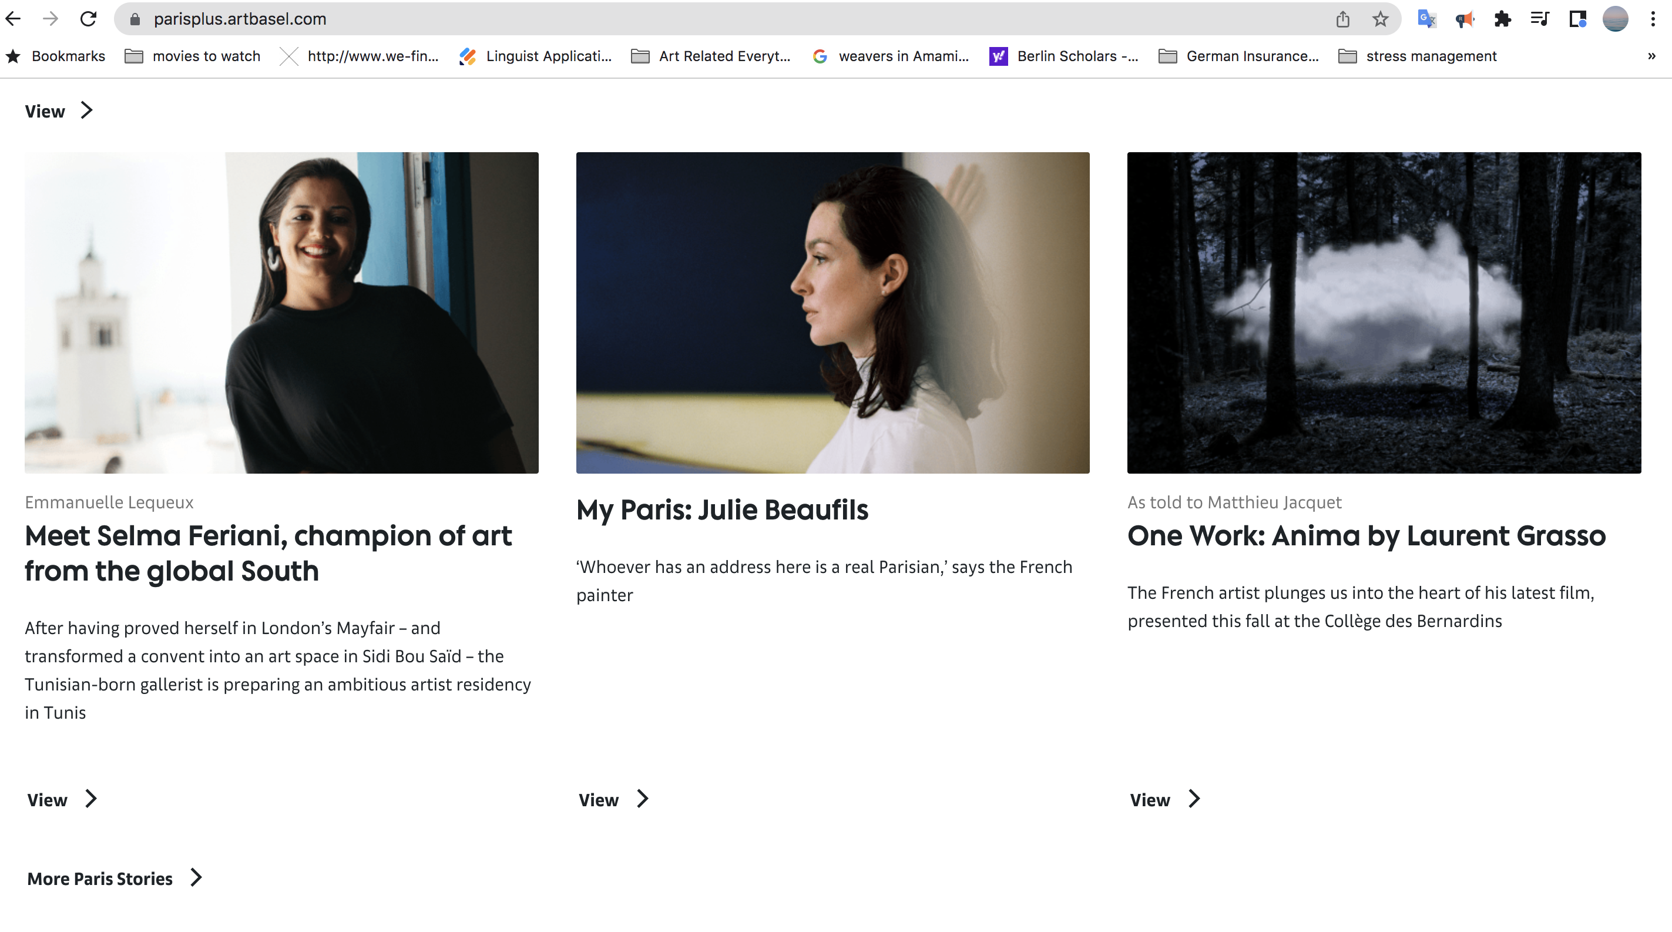The image size is (1672, 932).
Task: Toggle the browser side panel icon
Action: [1577, 19]
